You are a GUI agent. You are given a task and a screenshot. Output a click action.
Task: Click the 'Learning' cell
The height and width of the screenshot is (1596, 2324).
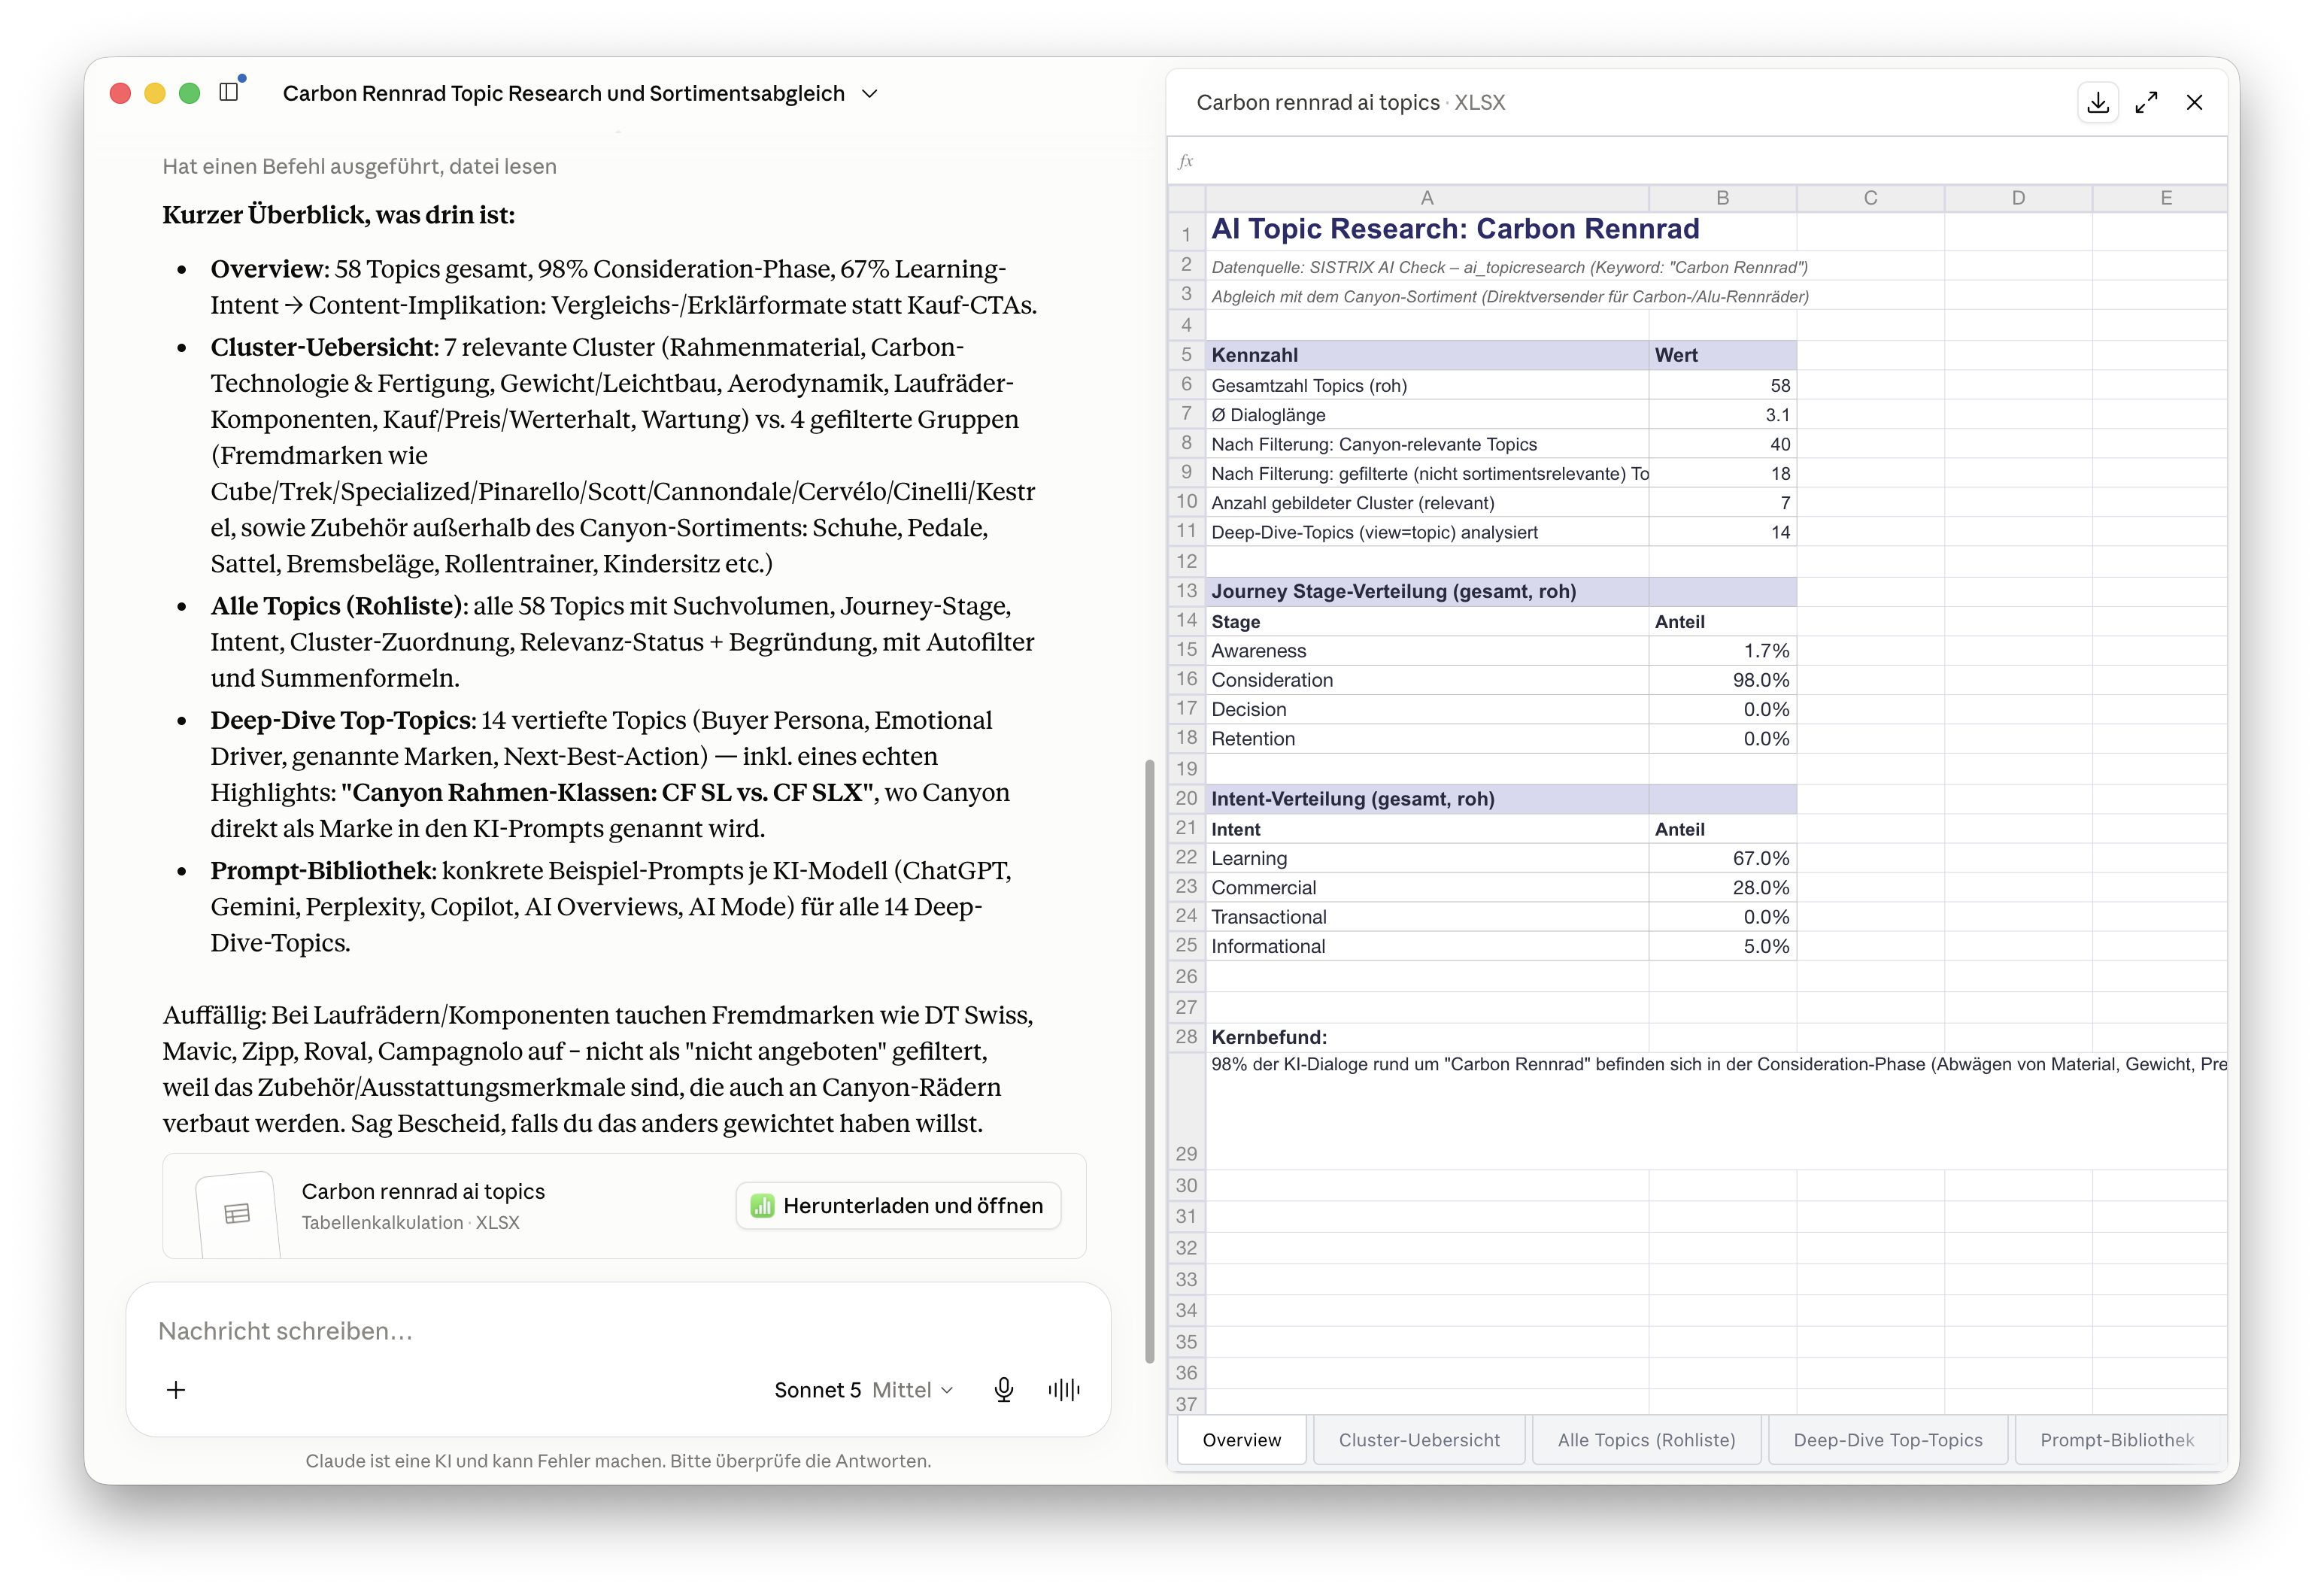[x=1427, y=858]
